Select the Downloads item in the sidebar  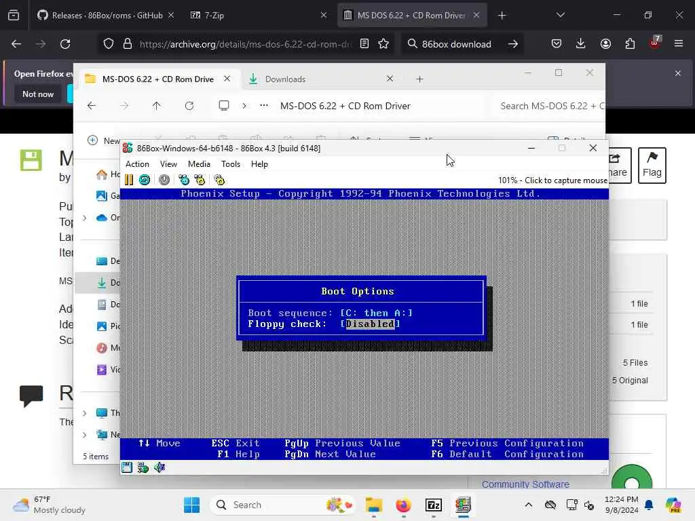point(98,283)
